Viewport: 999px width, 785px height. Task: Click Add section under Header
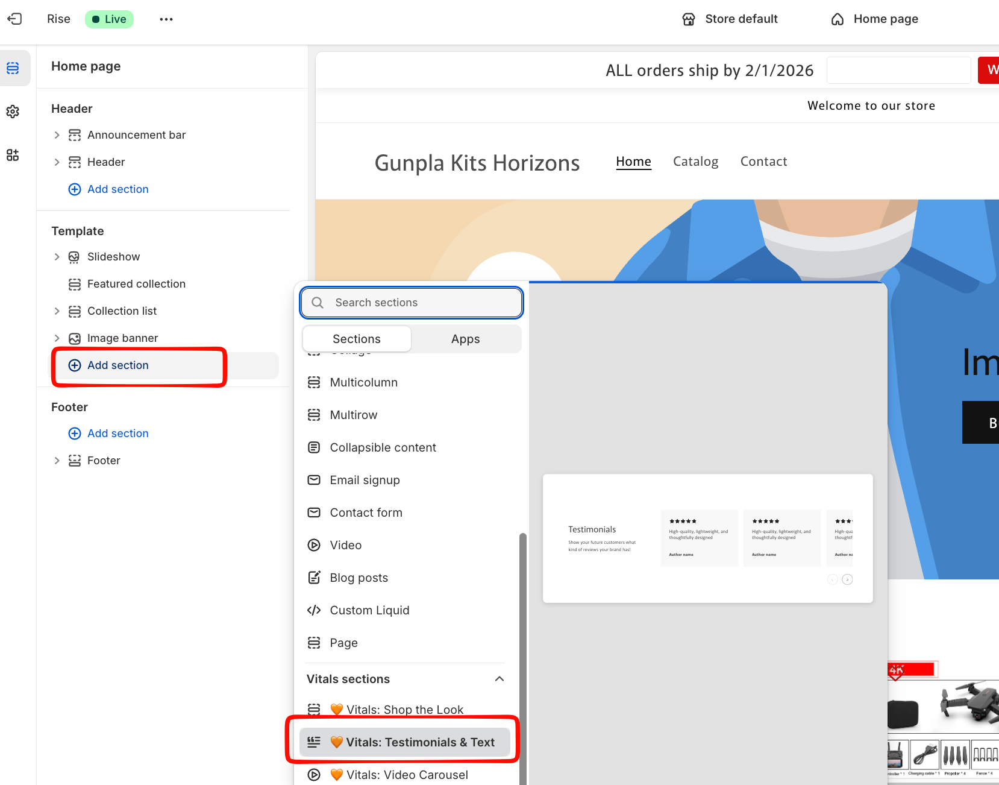click(117, 189)
